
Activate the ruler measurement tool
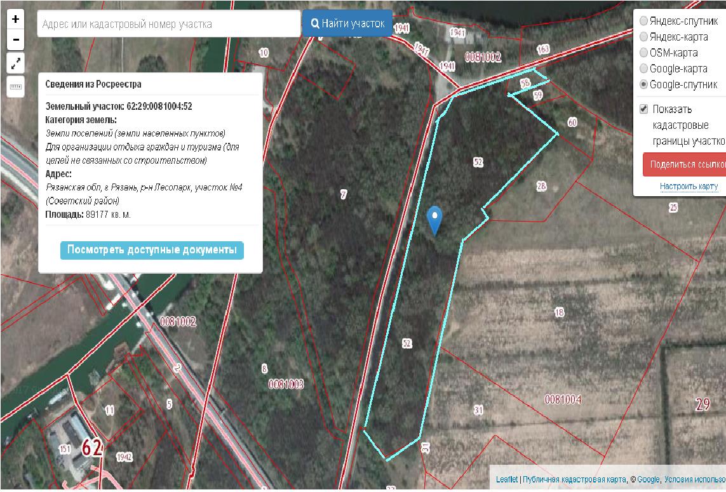click(x=16, y=87)
